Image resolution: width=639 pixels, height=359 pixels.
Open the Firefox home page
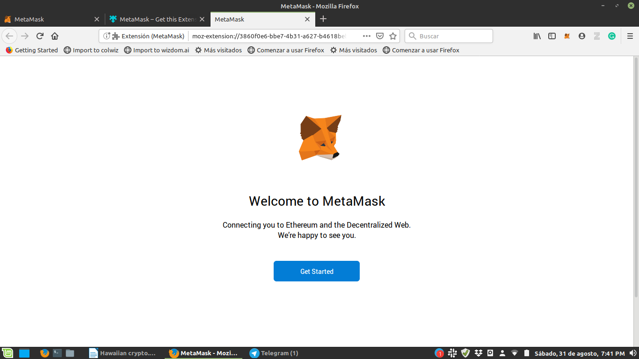point(55,36)
